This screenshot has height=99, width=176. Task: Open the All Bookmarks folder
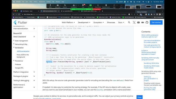tap(159, 17)
